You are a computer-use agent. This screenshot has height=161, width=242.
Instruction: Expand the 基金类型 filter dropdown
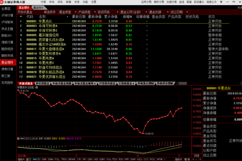[67, 12]
